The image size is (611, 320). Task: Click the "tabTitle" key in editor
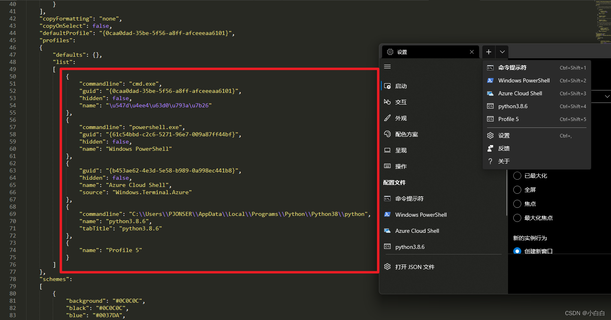[96, 228]
